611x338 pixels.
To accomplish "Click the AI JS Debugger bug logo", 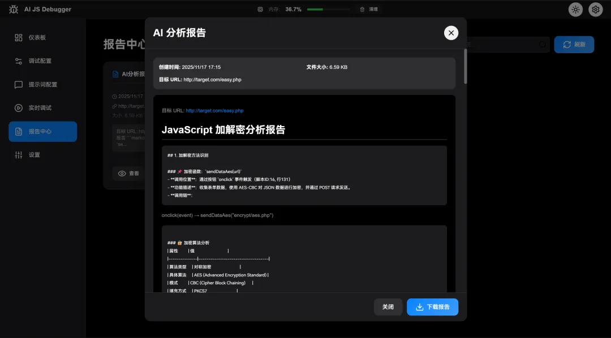I will pyautogui.click(x=13, y=10).
